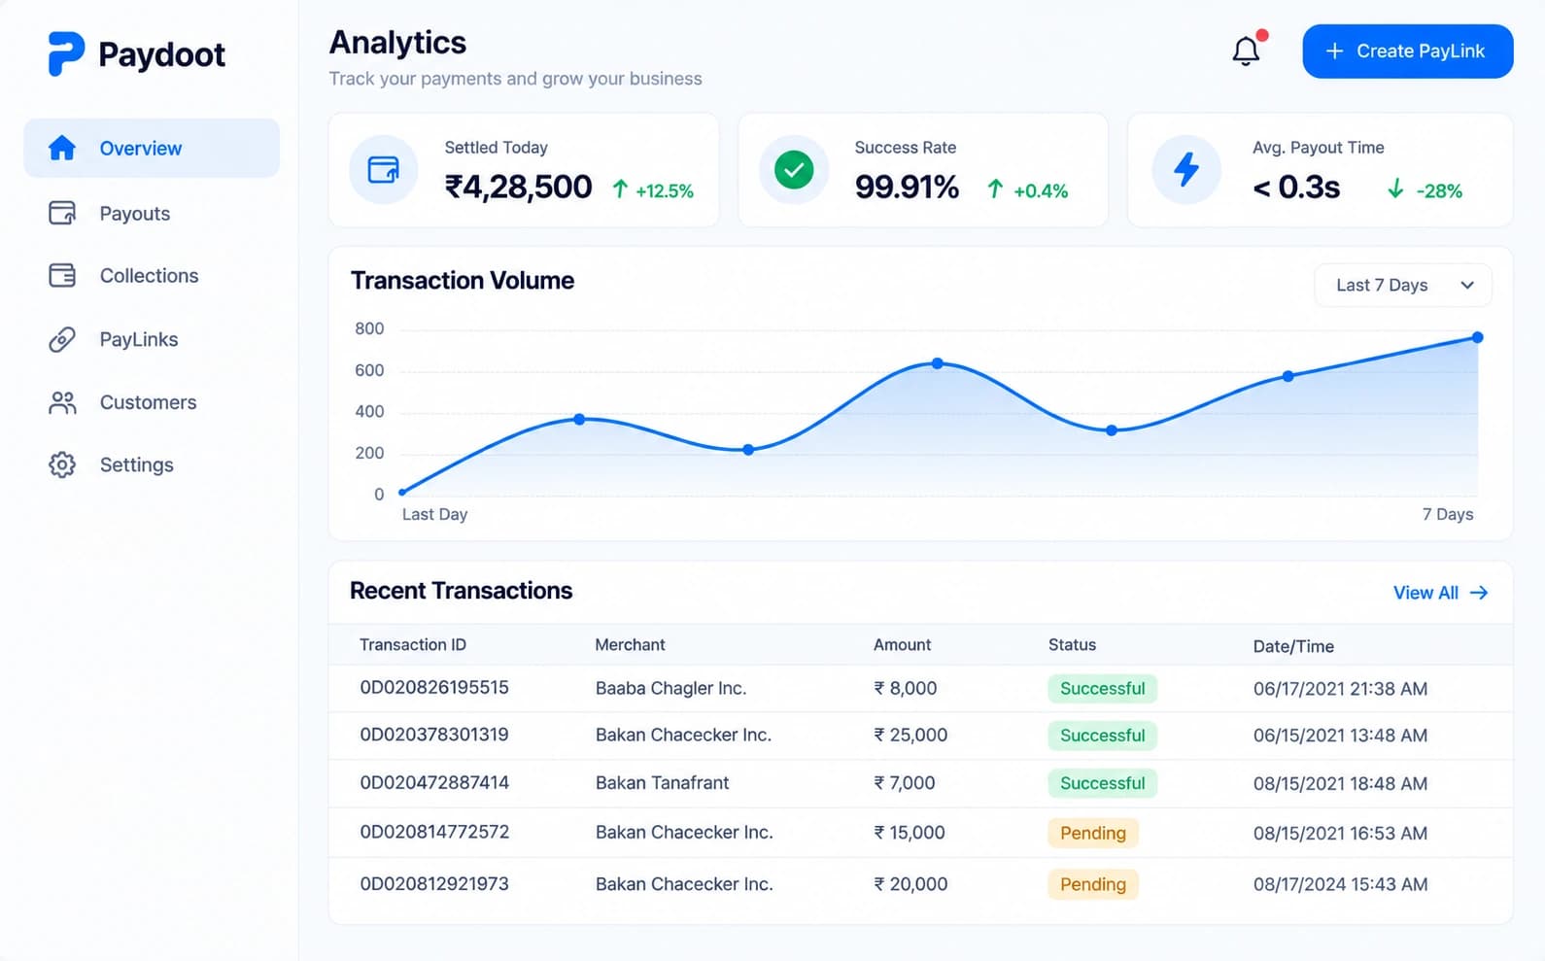
Task: Open the Overview menu item
Action: pos(152,148)
